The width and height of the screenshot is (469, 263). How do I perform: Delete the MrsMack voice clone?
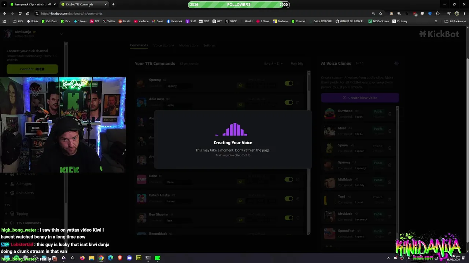[x=390, y=217]
